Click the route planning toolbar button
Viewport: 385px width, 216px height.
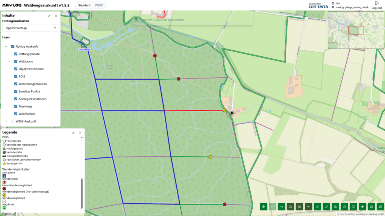coord(380,207)
